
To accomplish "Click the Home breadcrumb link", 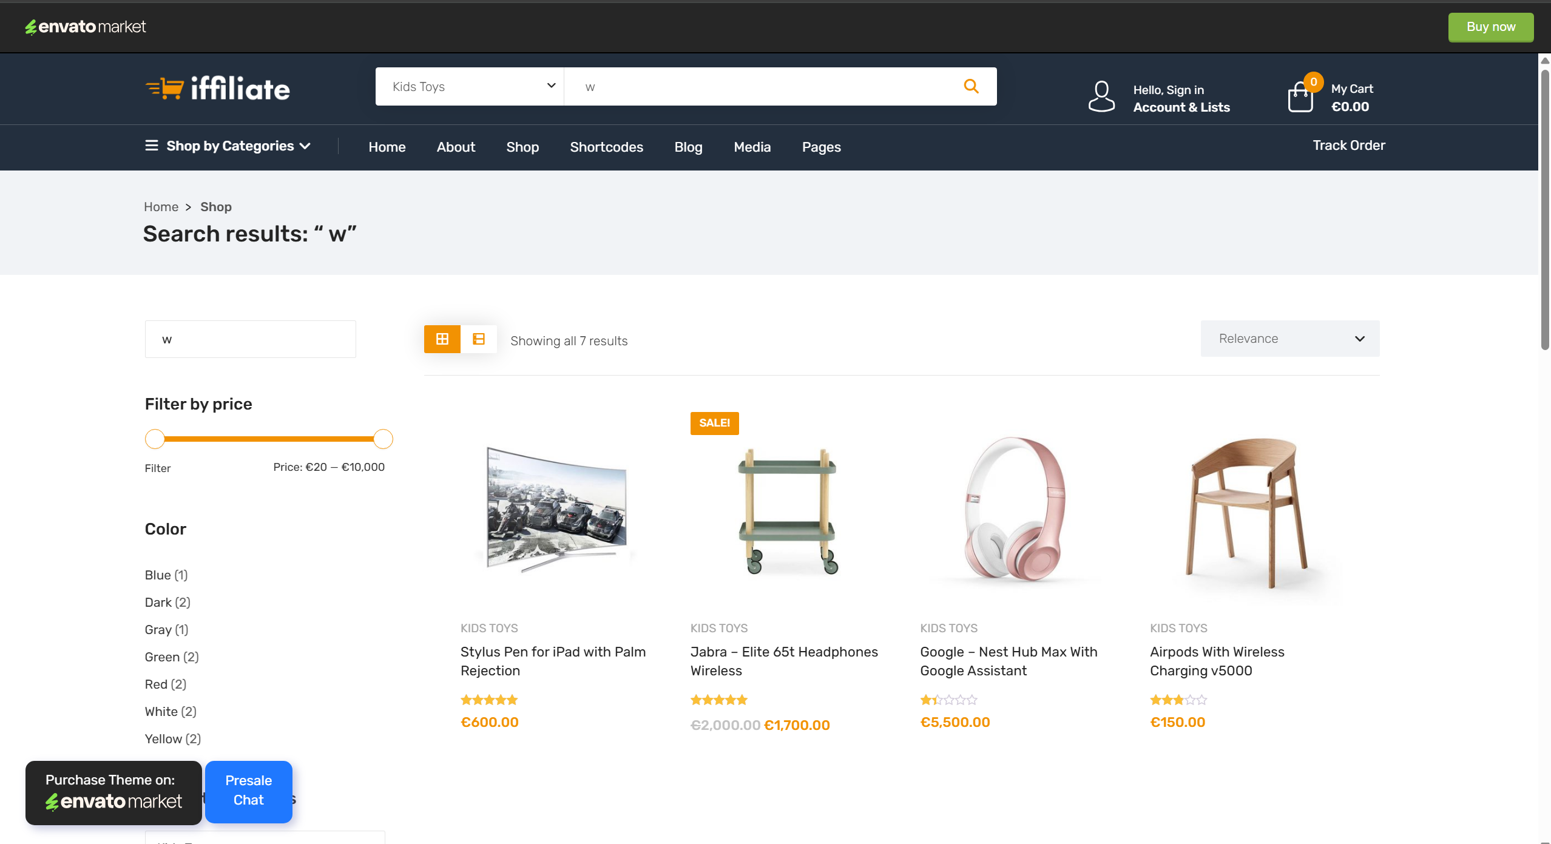I will (161, 207).
